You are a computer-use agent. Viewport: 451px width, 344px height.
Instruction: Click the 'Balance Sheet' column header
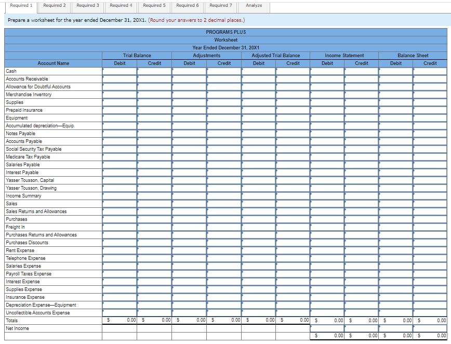coord(413,56)
